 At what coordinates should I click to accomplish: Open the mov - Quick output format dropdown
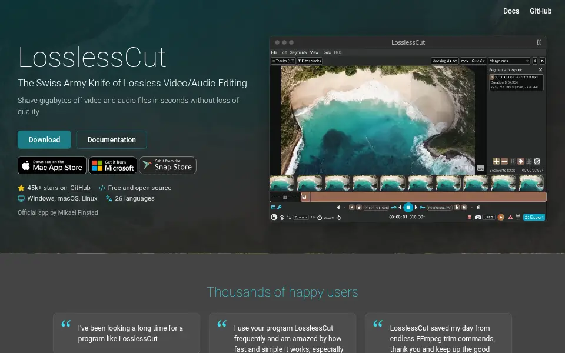473,61
